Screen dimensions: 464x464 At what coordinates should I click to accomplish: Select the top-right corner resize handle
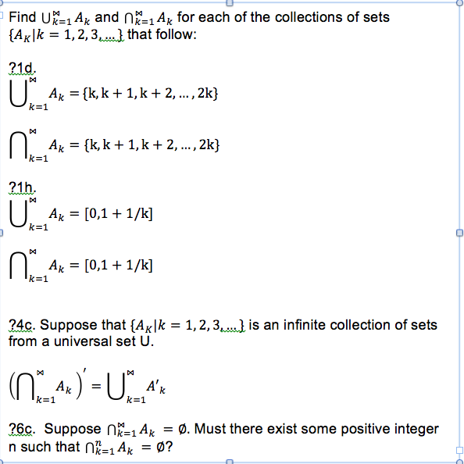click(460, 2)
